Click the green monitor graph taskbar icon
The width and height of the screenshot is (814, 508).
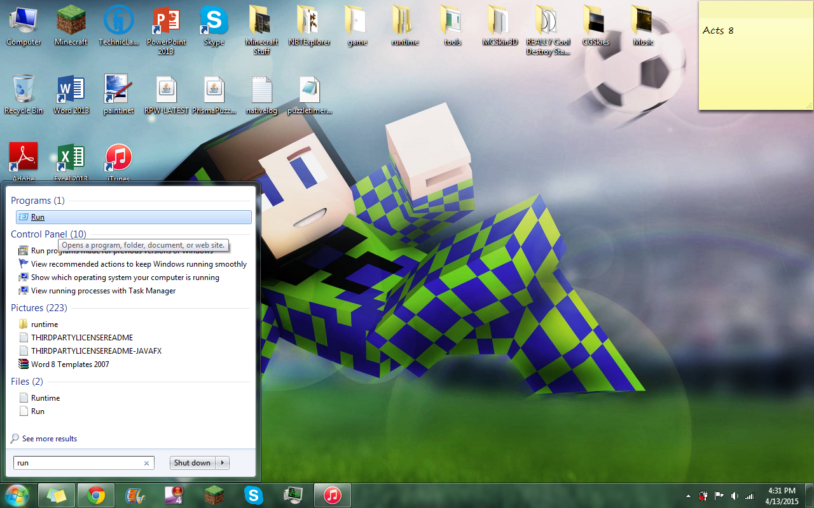[293, 495]
